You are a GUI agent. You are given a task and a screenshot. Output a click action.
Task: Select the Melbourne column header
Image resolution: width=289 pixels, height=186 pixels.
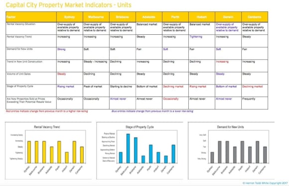(96, 17)
